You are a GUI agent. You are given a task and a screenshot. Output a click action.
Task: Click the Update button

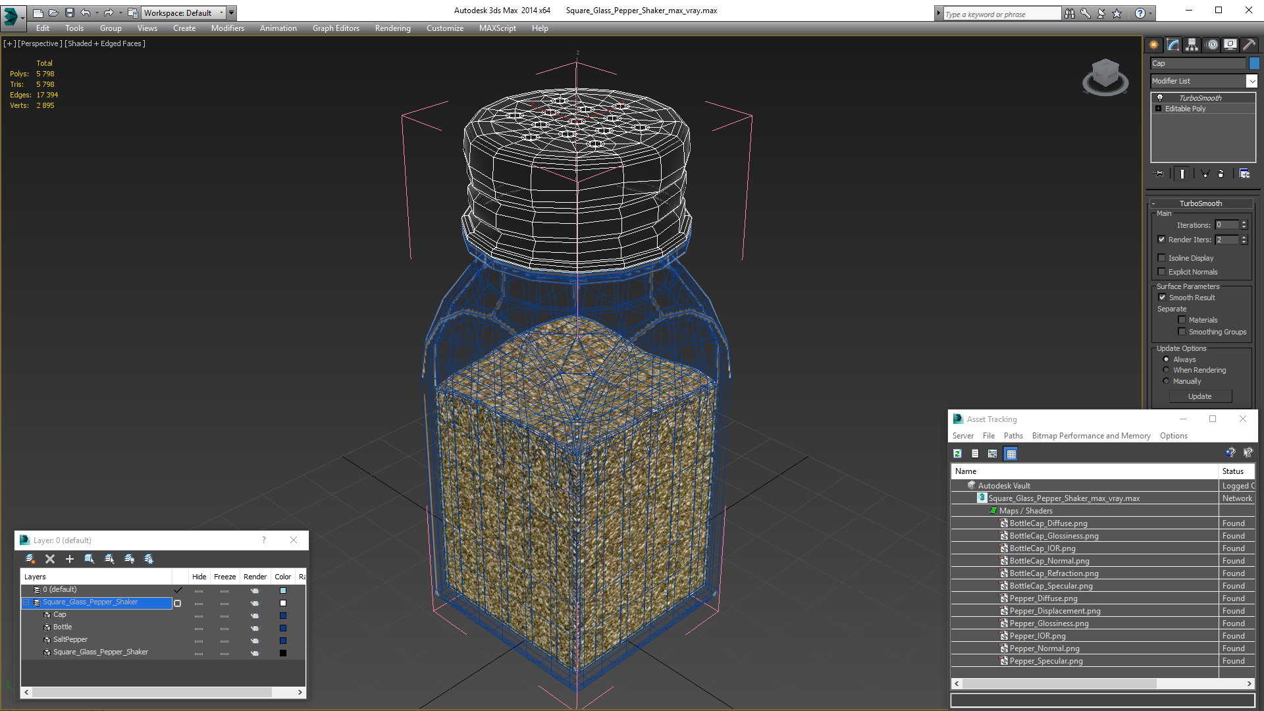pyautogui.click(x=1200, y=396)
